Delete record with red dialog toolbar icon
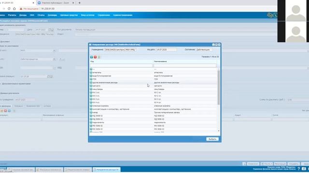Image resolution: width=309 pixels, height=173 pixels. (95, 57)
